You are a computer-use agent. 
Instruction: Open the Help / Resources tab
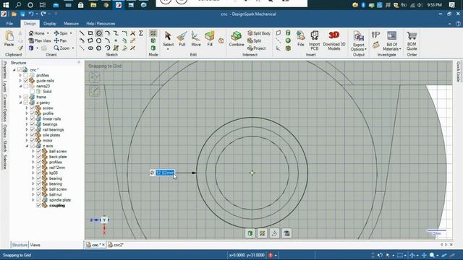pos(101,24)
